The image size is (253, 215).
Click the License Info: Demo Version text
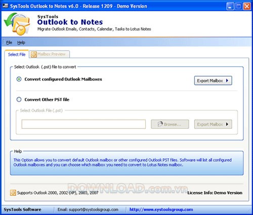click(215, 193)
